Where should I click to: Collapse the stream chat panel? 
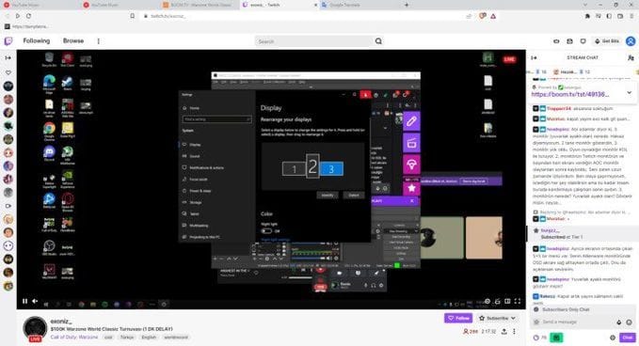(534, 57)
